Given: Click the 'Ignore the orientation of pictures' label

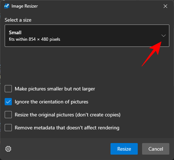Looking at the screenshot, I should pyautogui.click(x=51, y=102).
